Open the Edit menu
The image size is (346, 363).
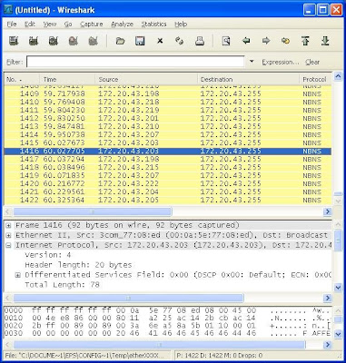click(30, 25)
